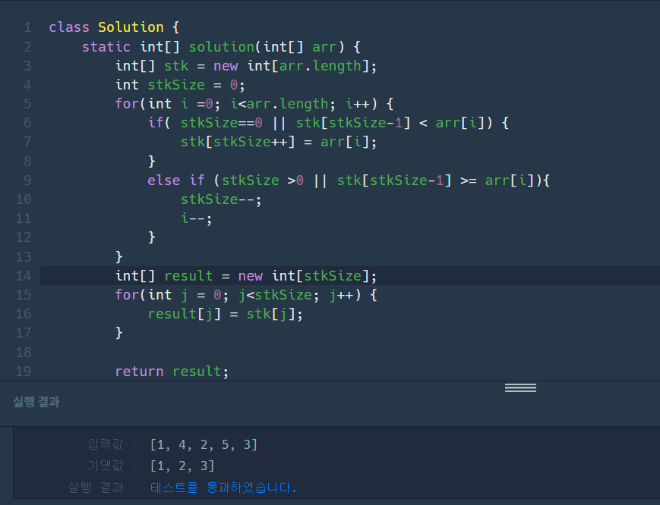Click empty line 18 in editor
The image size is (660, 505).
349,352
